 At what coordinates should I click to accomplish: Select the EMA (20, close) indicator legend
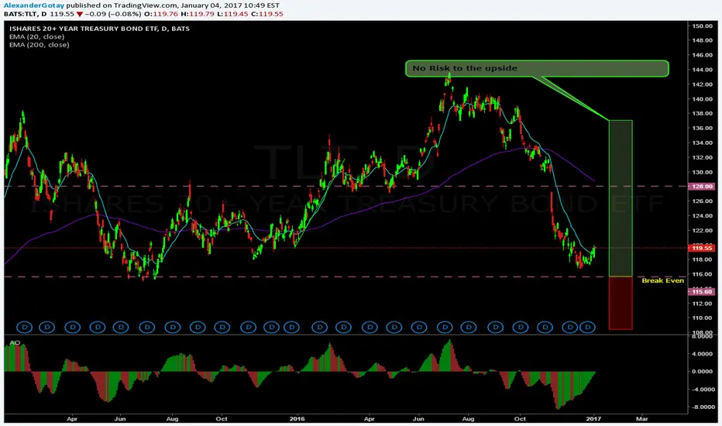(36, 37)
